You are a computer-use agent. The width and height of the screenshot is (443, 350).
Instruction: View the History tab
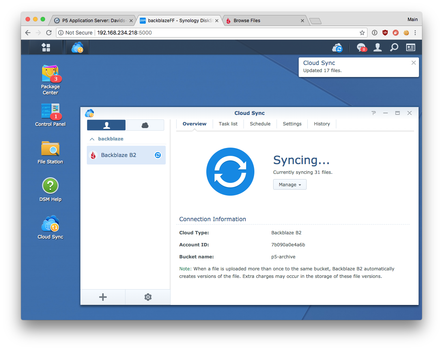pos(322,124)
